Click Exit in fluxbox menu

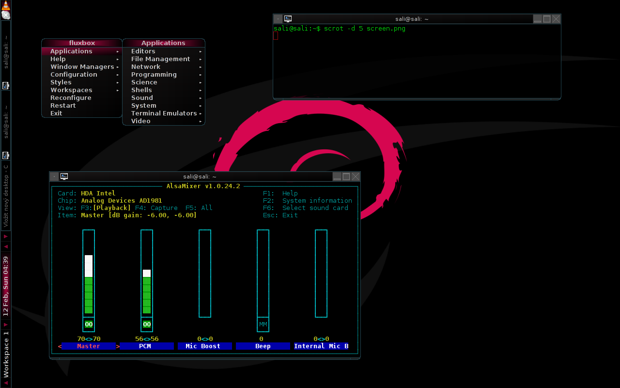tap(82, 113)
